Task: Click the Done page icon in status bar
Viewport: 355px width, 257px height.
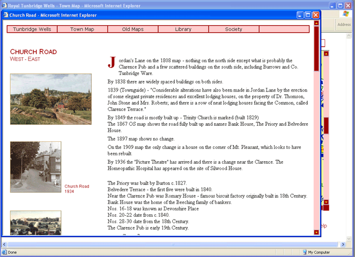Action: pos(4,252)
